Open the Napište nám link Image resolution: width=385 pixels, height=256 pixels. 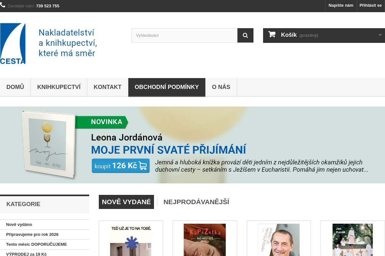[341, 5]
